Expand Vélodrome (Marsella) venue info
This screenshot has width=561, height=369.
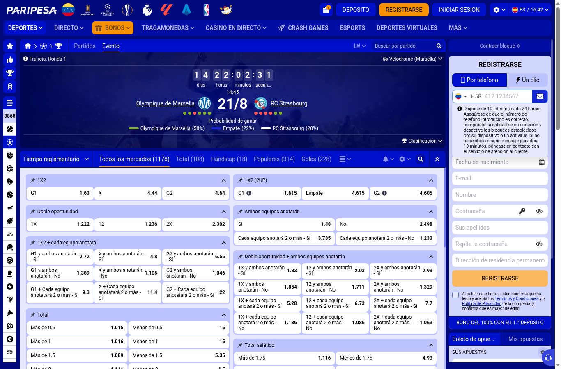click(x=412, y=59)
